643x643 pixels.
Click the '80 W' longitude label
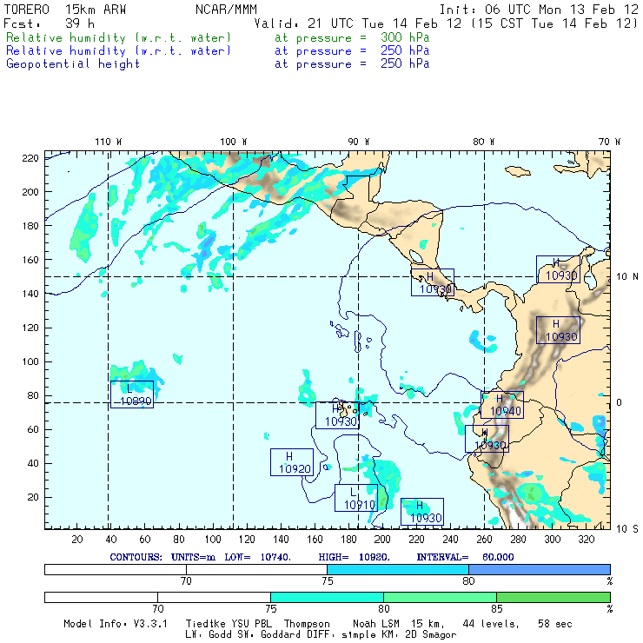tap(483, 142)
